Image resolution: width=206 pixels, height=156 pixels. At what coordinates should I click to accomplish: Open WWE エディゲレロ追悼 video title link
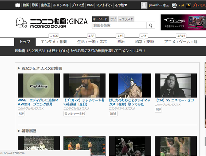[38, 102]
